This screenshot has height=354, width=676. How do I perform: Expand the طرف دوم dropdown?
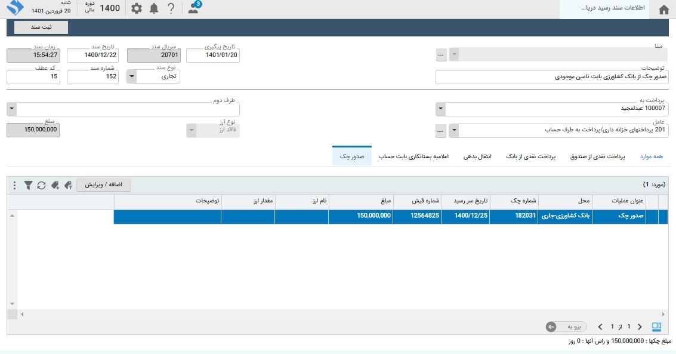pos(11,109)
